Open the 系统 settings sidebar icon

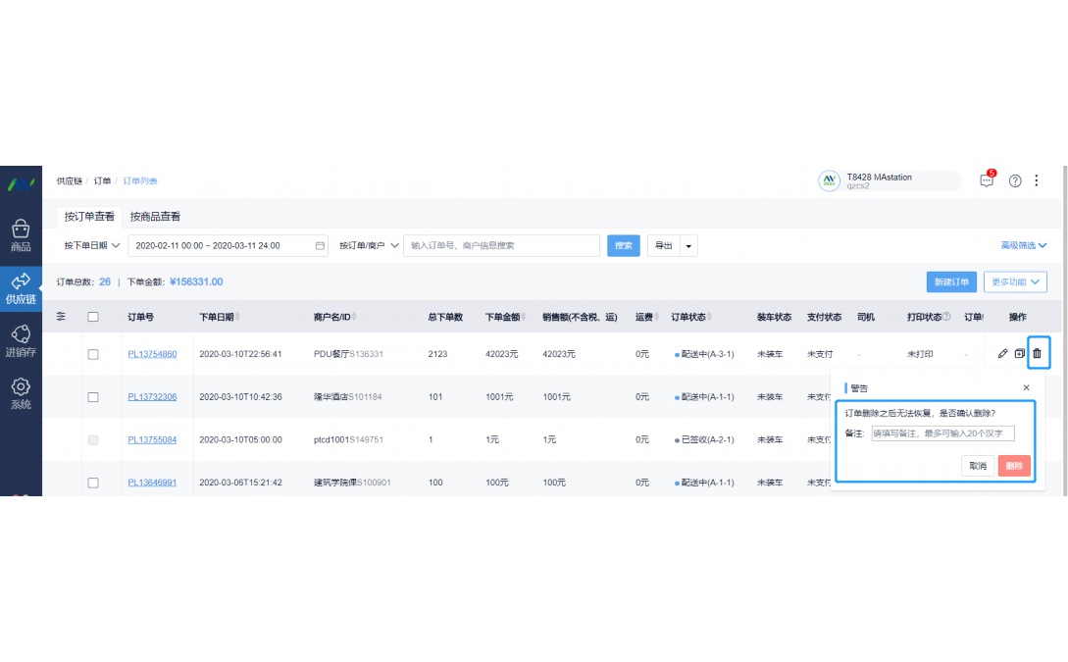[21, 390]
